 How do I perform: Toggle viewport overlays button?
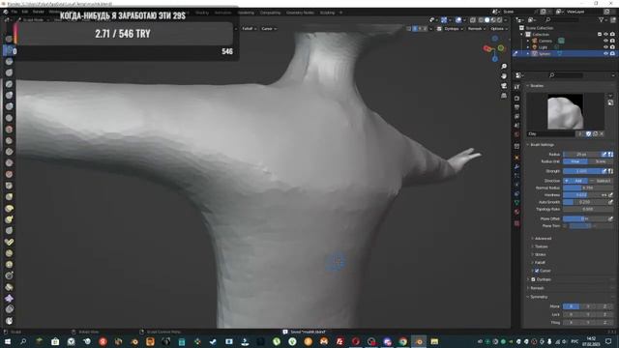[x=458, y=20]
